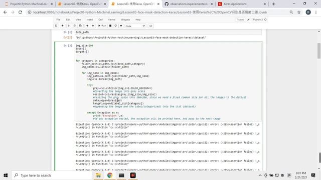
Task: Interrupt the kernel with the stop icon
Action: coord(110,25)
